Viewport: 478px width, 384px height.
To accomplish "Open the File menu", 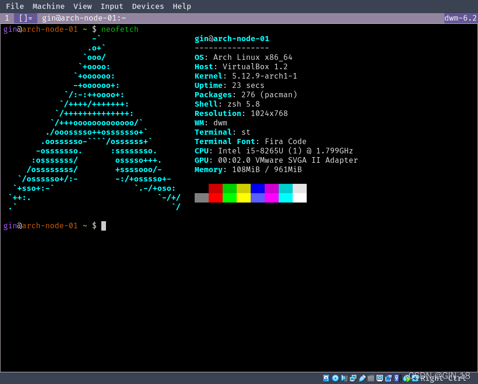I will click(14, 6).
